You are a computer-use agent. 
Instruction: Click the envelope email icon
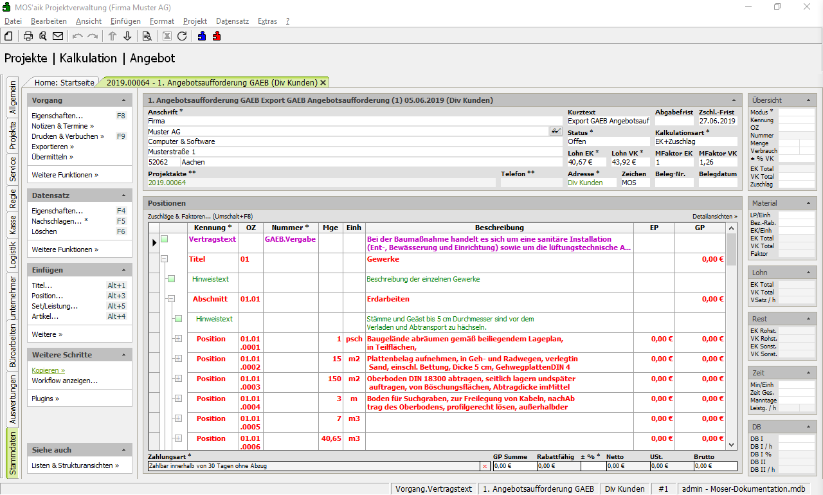pos(58,36)
